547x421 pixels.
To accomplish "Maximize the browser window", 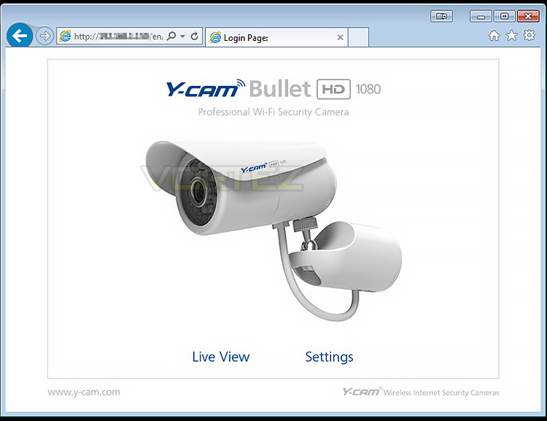I will pos(504,16).
